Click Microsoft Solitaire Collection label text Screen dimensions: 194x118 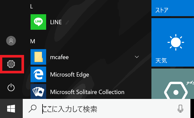pos(87,92)
